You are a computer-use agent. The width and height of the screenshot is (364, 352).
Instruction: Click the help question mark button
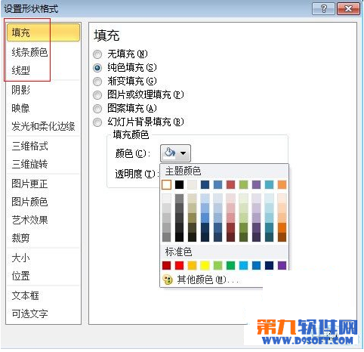pyautogui.click(x=323, y=9)
